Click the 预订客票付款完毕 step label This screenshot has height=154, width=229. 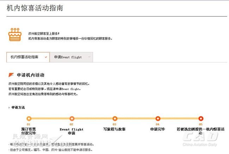point(29,131)
